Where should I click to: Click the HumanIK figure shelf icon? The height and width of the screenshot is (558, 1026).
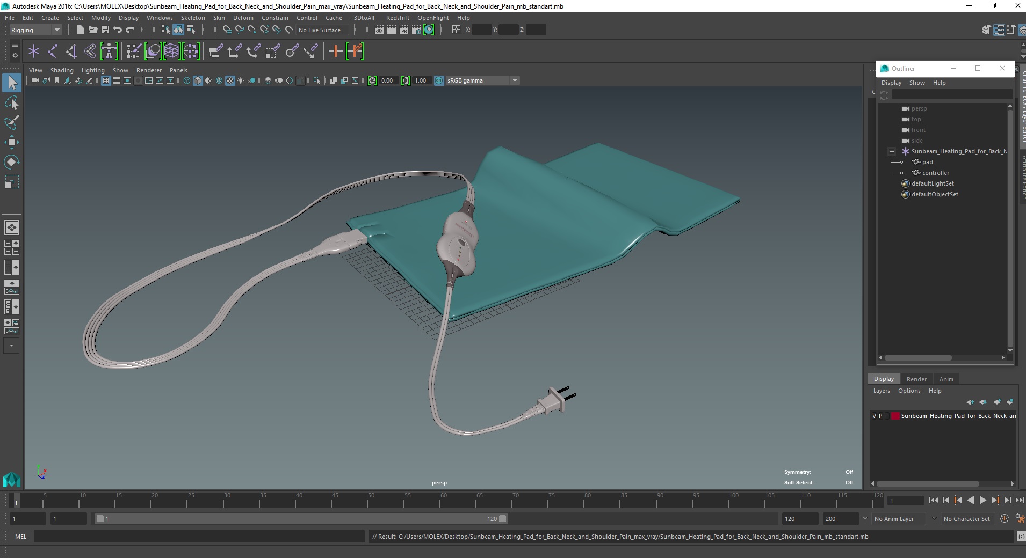click(x=109, y=52)
